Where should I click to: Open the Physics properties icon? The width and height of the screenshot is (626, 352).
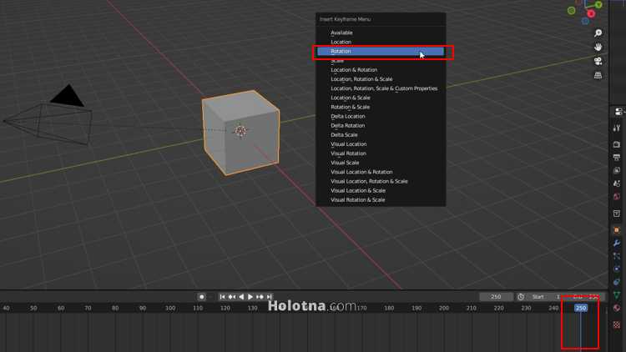point(617,269)
